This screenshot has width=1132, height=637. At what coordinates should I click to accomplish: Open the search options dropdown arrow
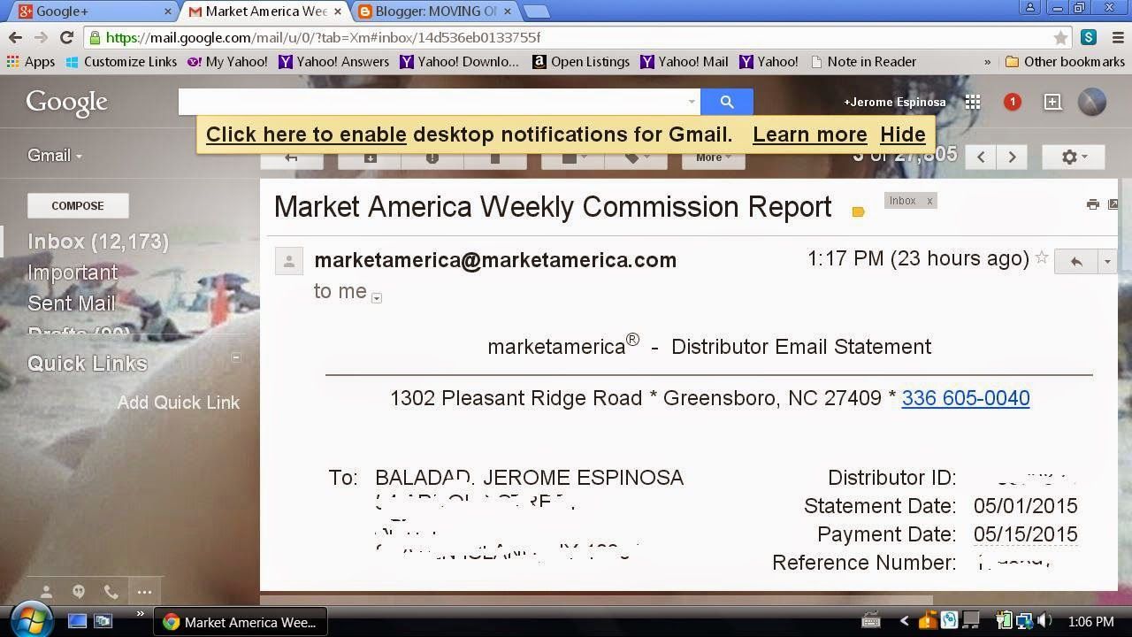[x=692, y=102]
